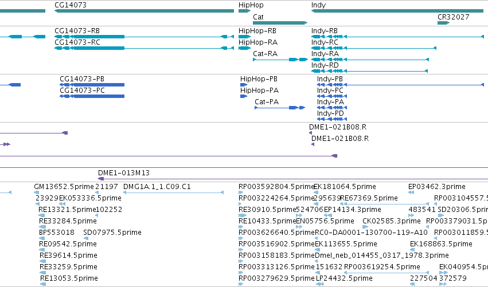Click the Indy-RA transcript label
Viewport: 488px width, 287px height.
coord(325,54)
